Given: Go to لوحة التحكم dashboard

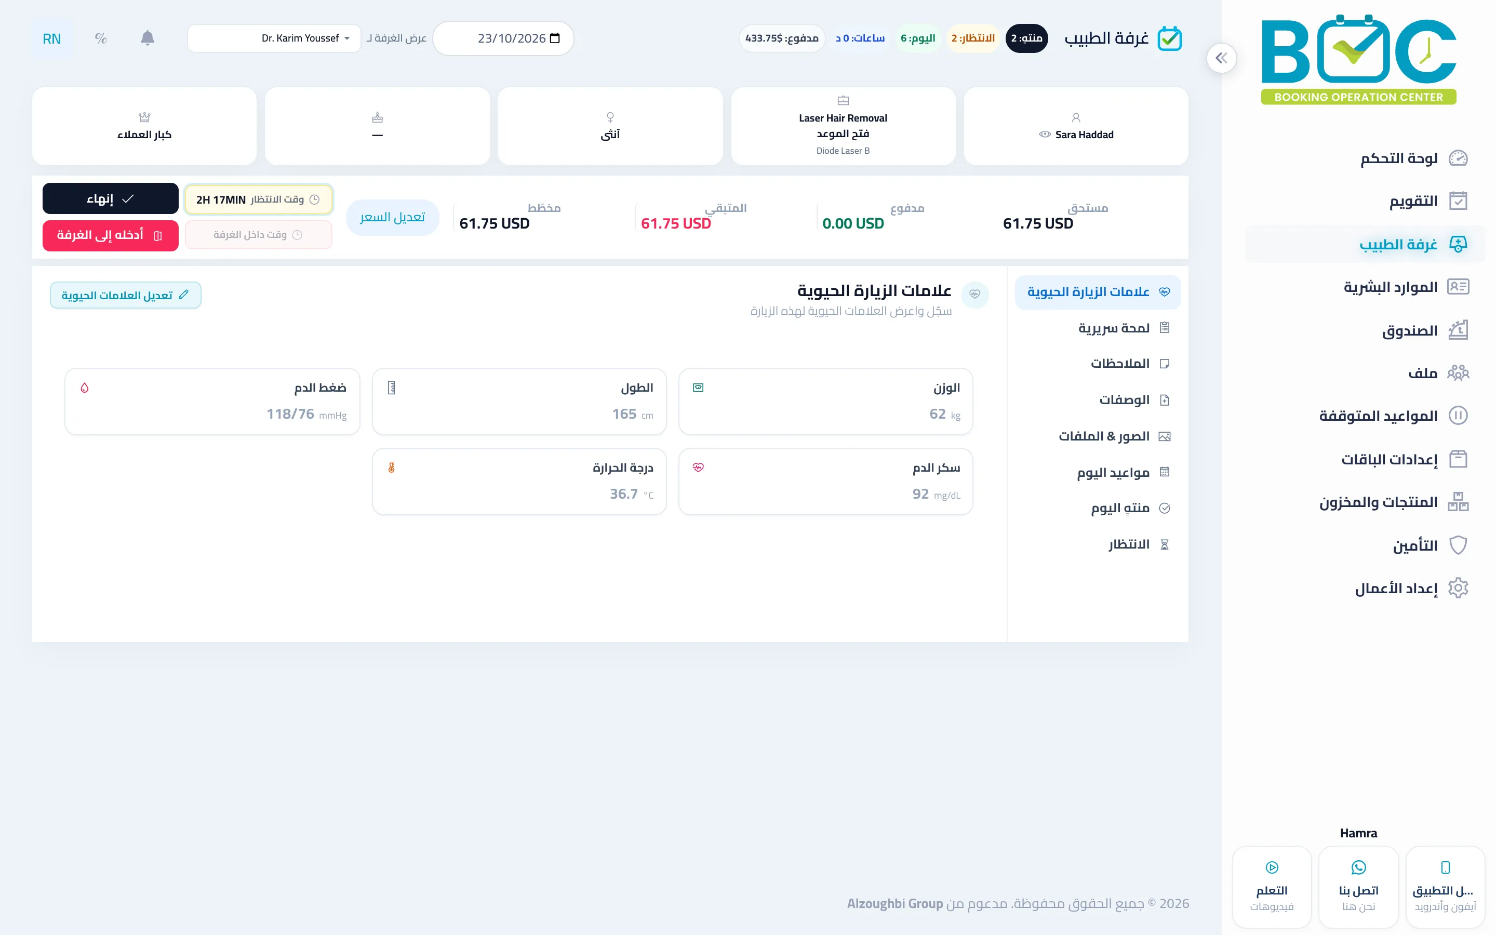Looking at the screenshot, I should (x=1365, y=158).
